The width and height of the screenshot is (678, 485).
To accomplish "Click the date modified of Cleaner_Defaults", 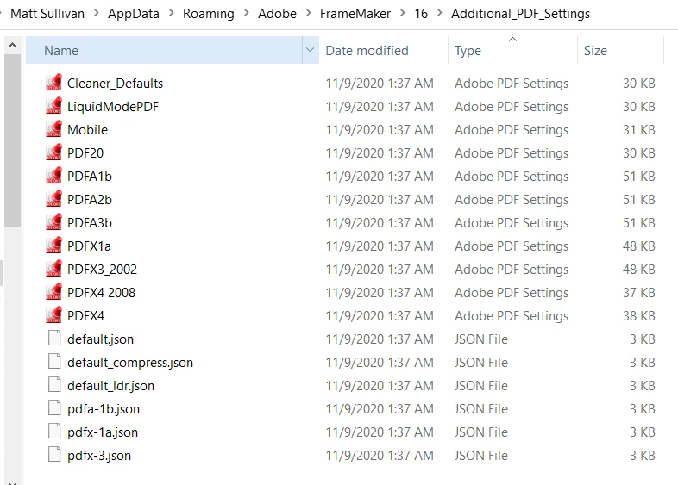I will (x=380, y=83).
